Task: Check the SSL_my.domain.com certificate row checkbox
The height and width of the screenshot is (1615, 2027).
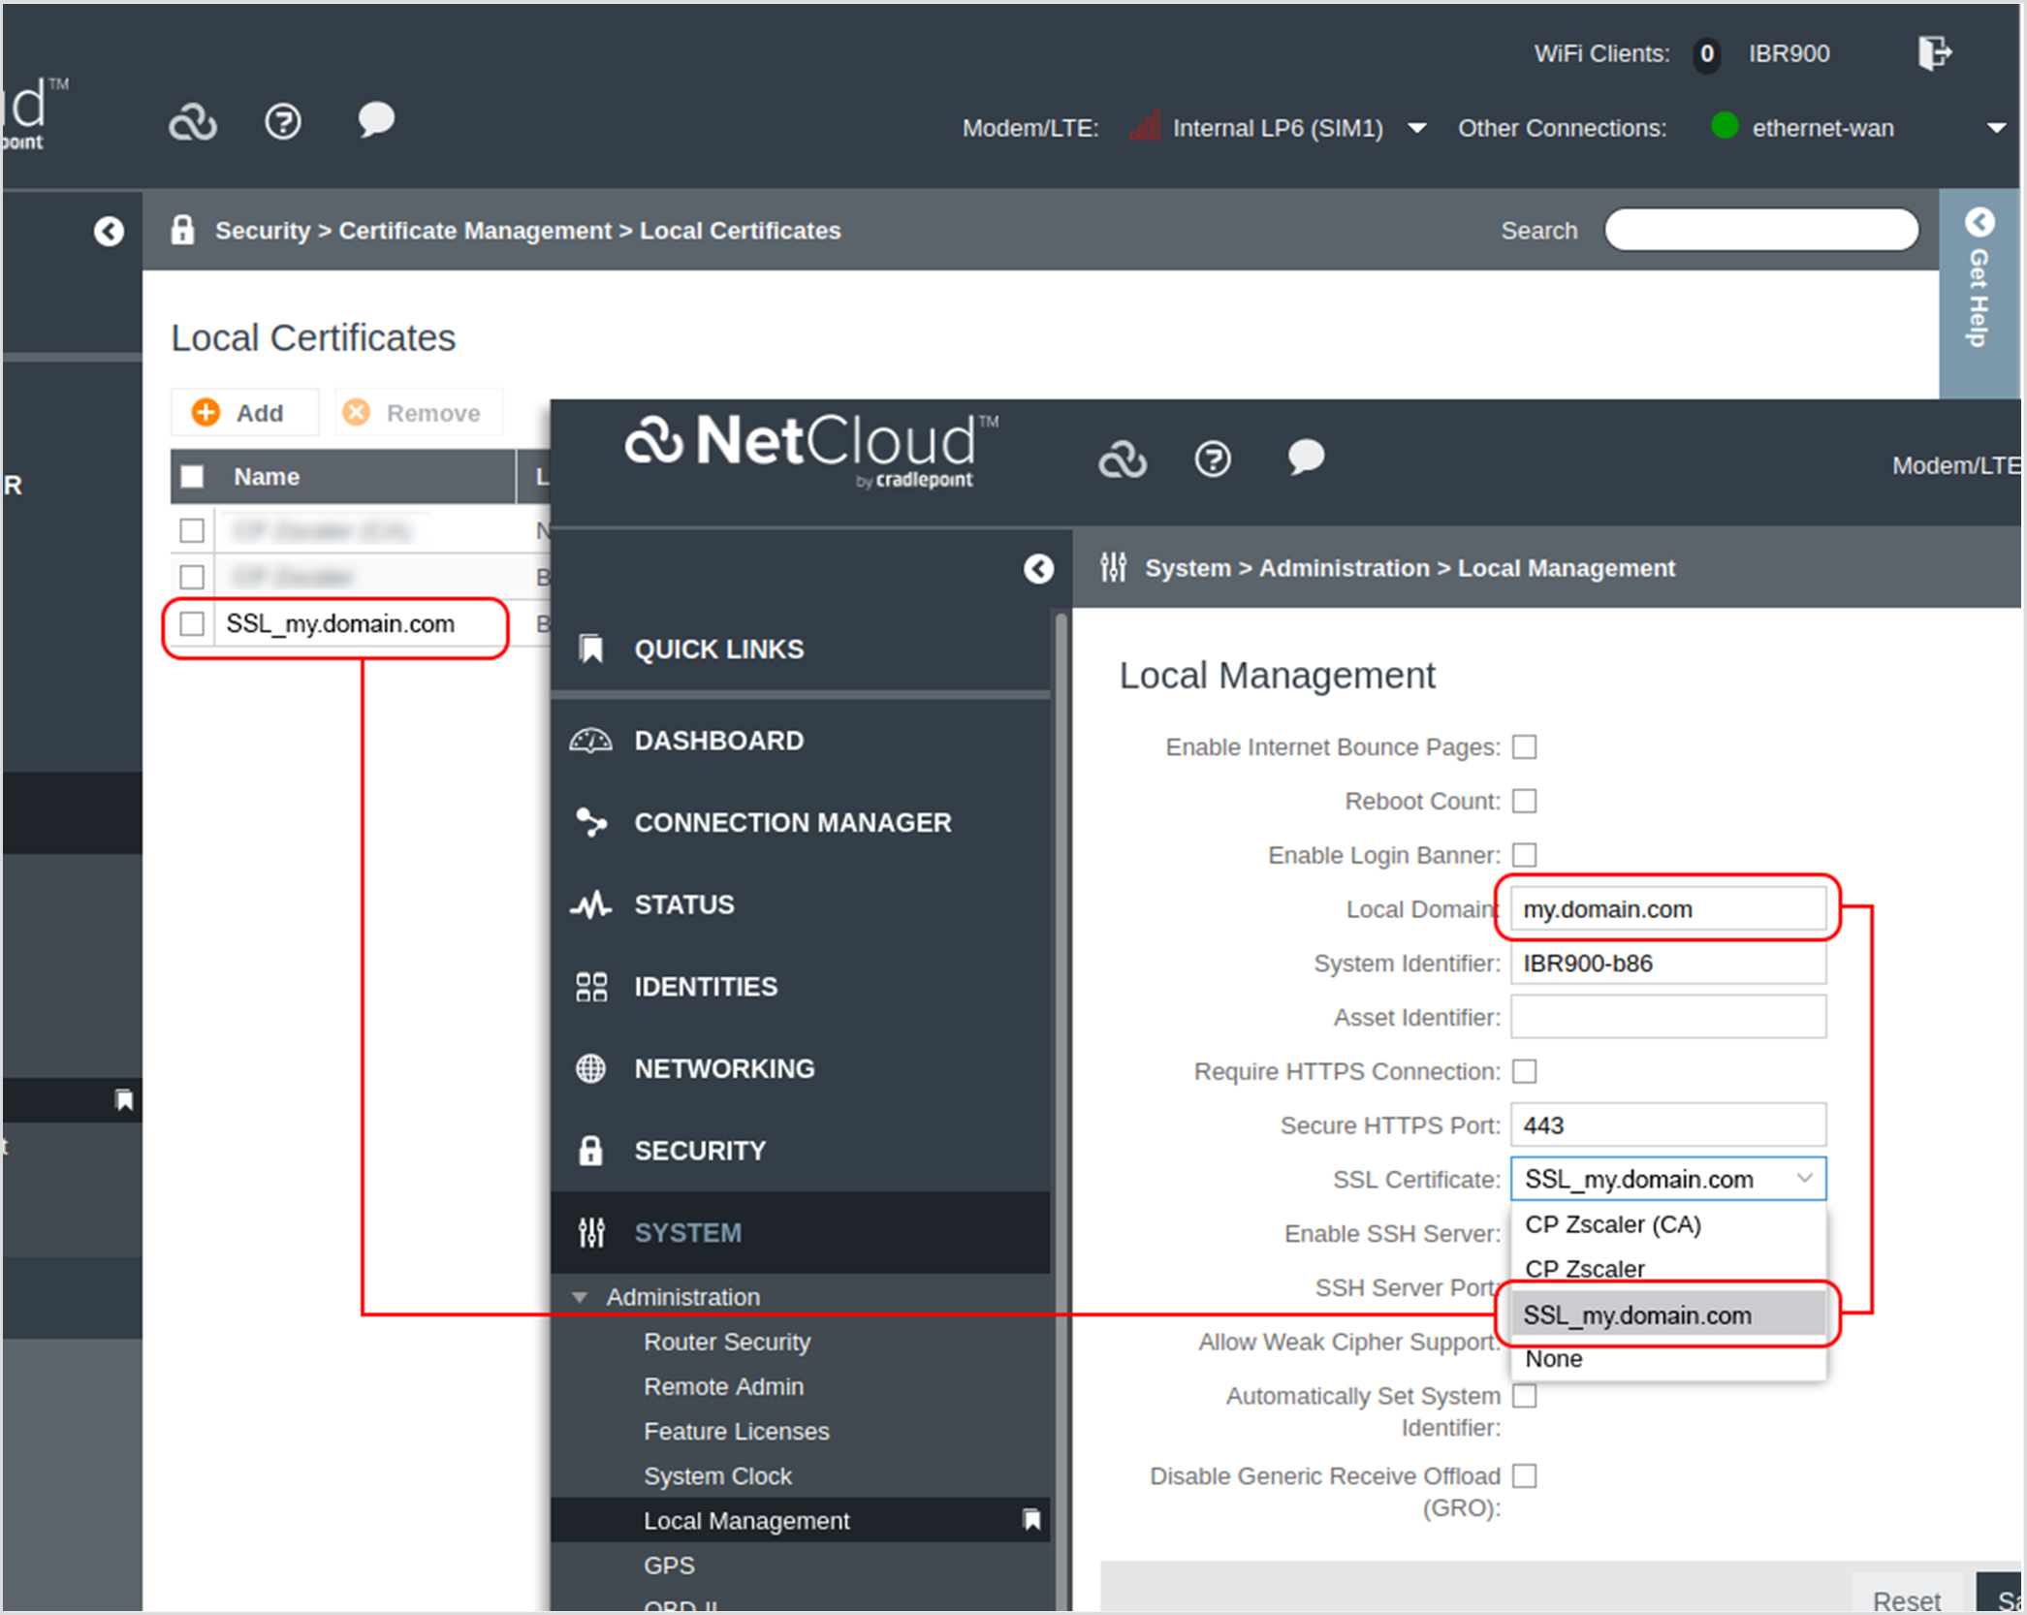Action: click(192, 623)
